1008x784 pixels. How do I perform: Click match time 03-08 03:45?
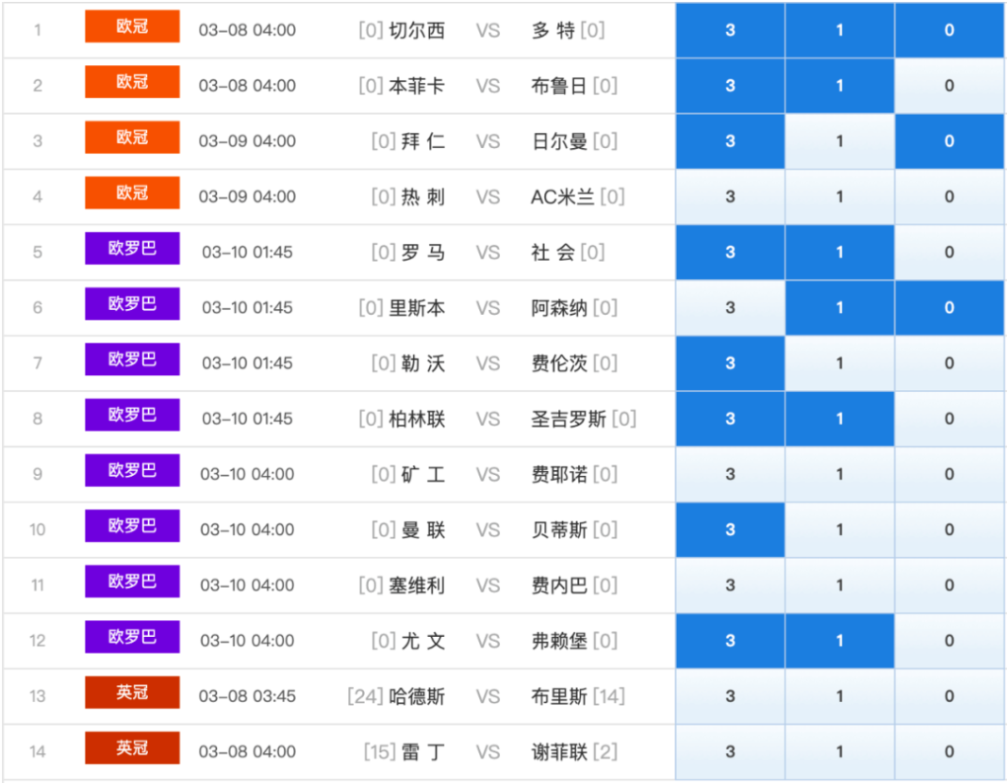[x=247, y=696]
